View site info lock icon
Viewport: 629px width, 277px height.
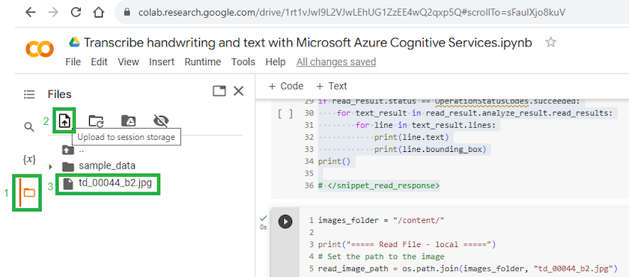click(127, 12)
